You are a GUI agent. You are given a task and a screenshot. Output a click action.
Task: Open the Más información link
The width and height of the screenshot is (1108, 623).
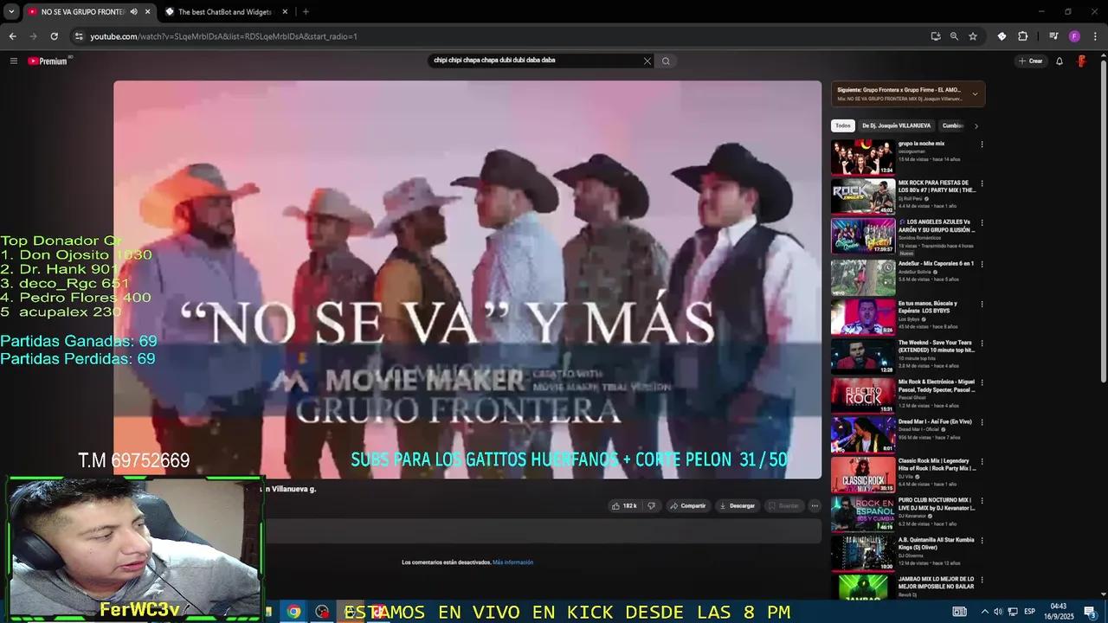point(513,562)
